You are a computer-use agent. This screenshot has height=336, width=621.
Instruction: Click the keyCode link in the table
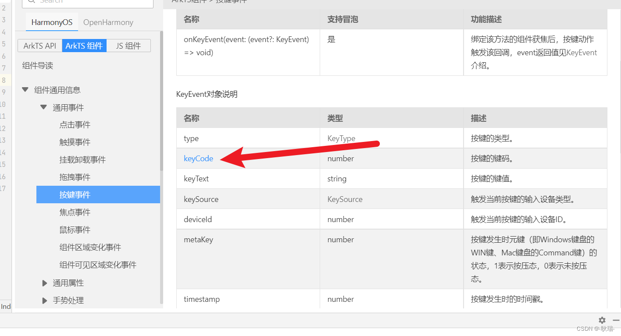tap(198, 159)
